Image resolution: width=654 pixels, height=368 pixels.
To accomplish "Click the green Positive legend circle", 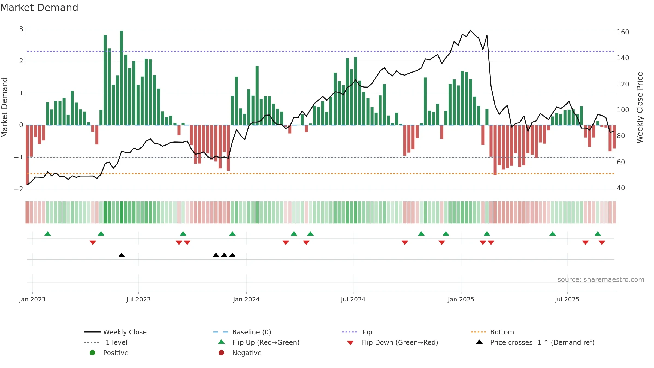I will (x=92, y=353).
